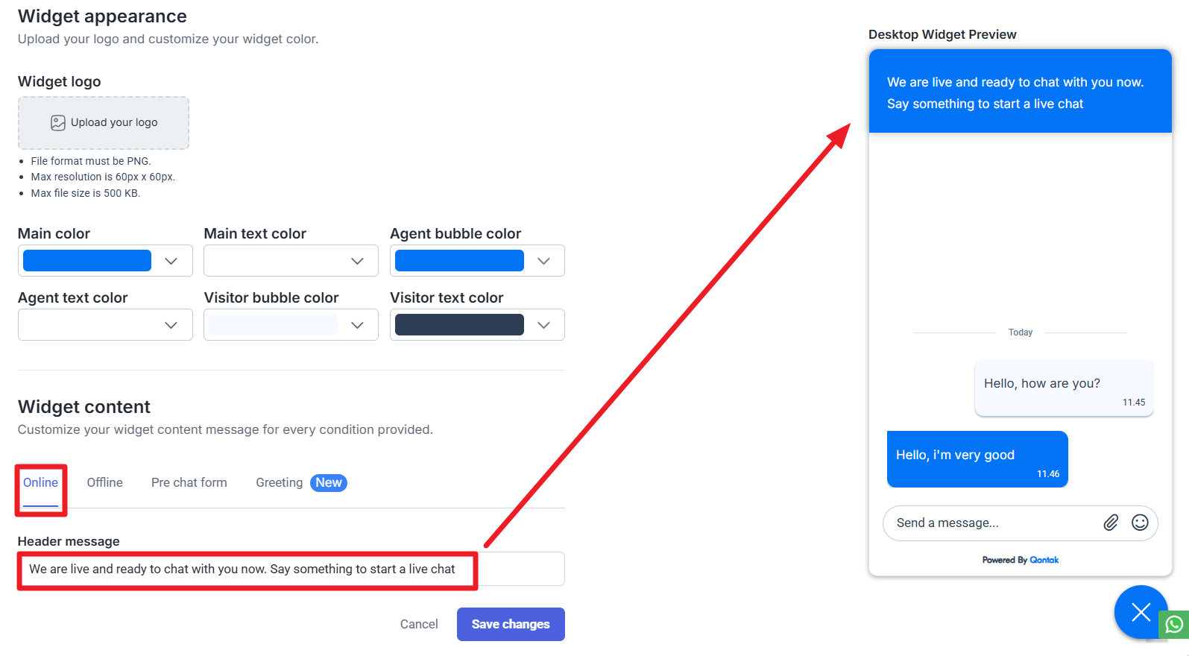Viewport: 1189px width, 656px height.
Task: Select the Greeting tab
Action: coord(279,482)
